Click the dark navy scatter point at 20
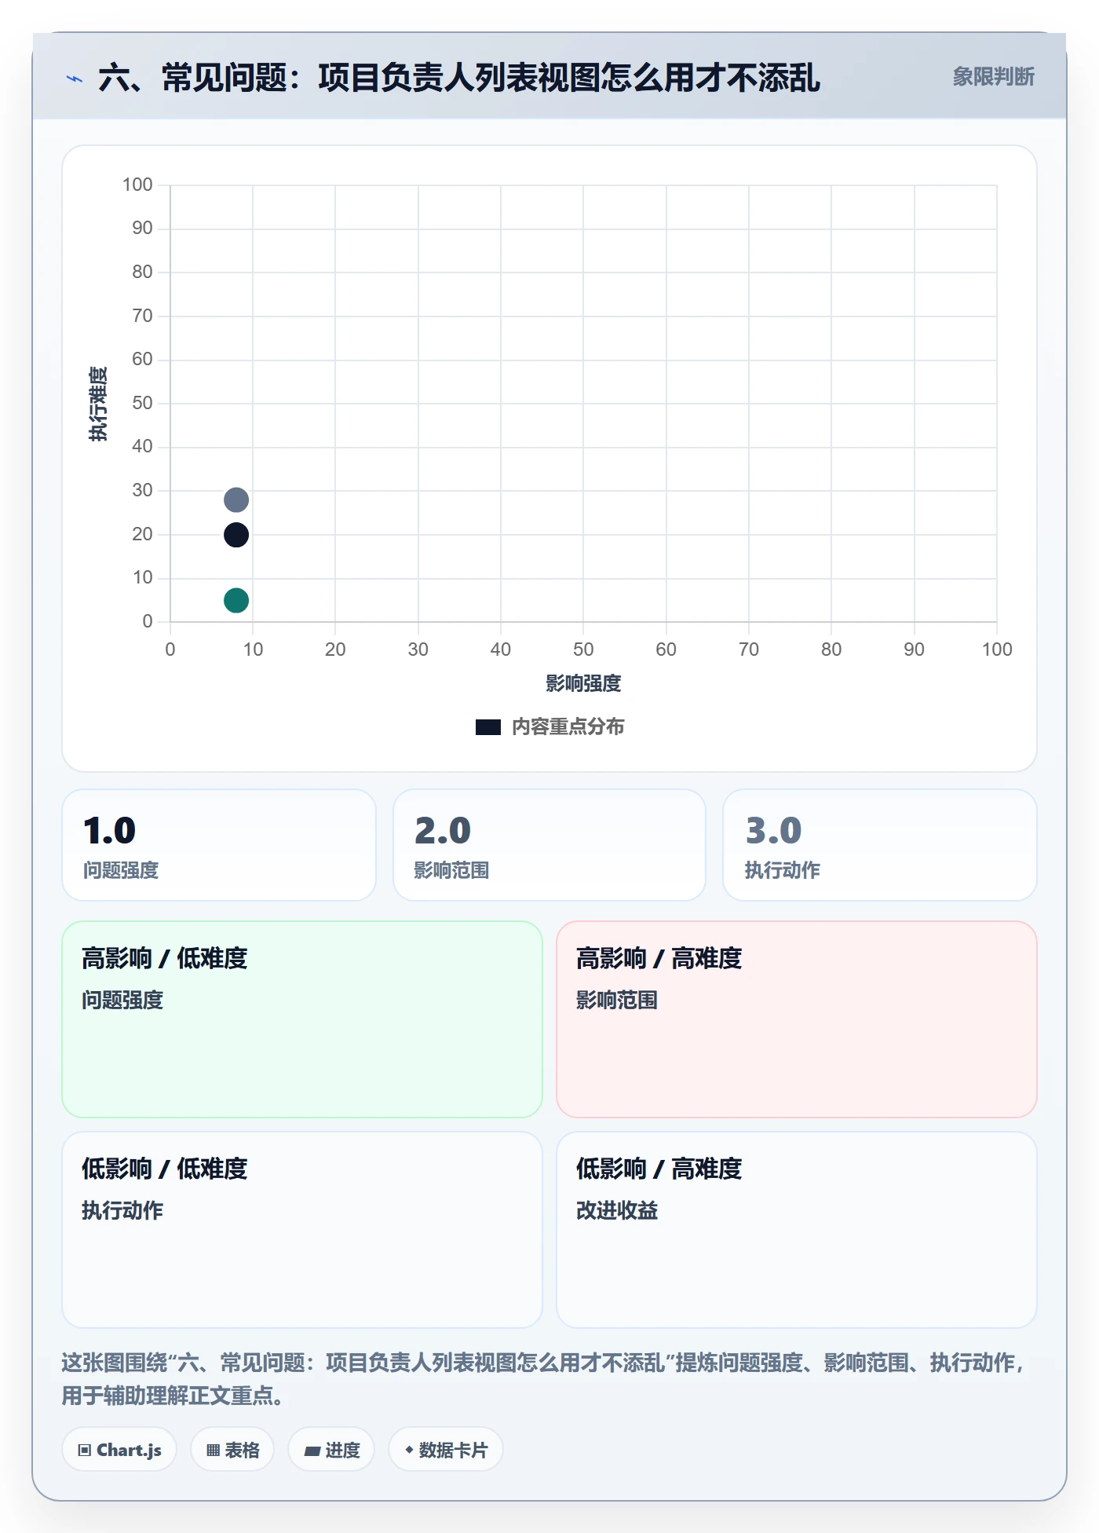 (x=236, y=535)
